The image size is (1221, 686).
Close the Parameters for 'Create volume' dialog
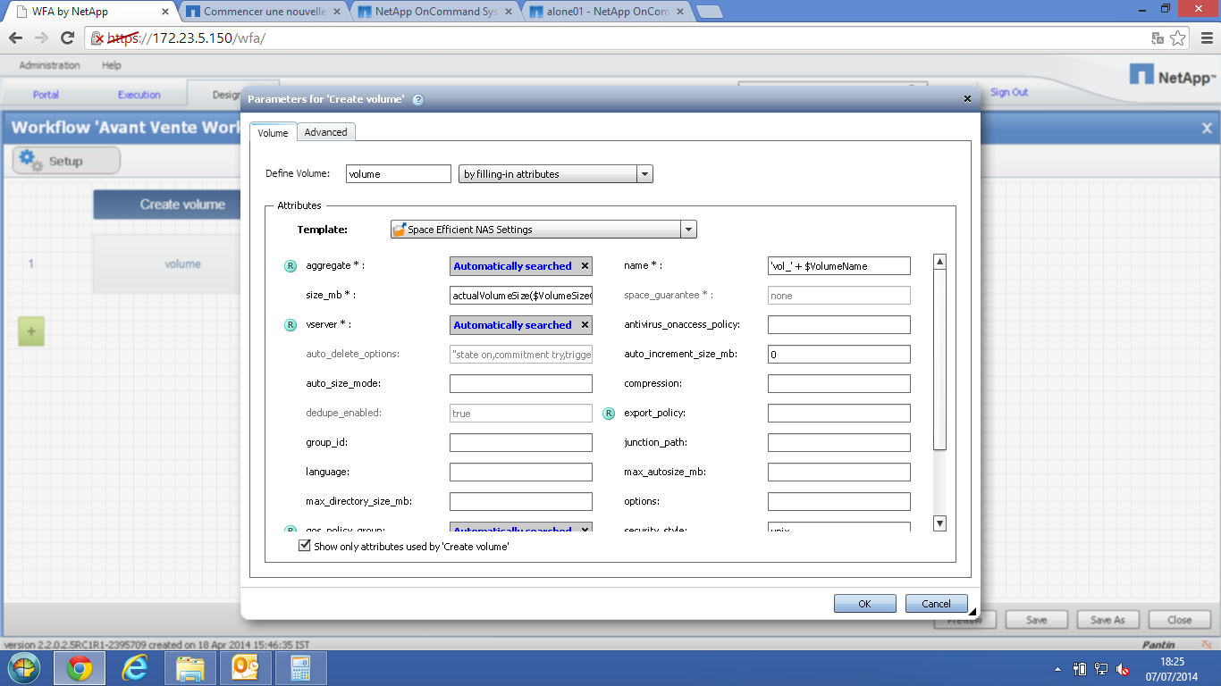(x=967, y=99)
